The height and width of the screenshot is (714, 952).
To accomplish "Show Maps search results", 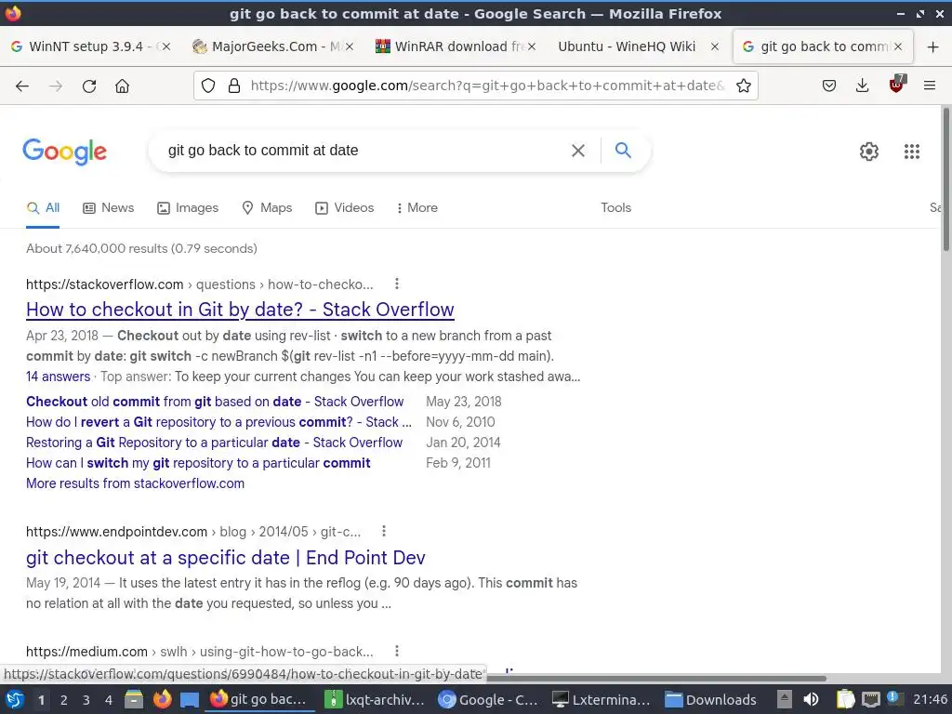I will [x=267, y=207].
